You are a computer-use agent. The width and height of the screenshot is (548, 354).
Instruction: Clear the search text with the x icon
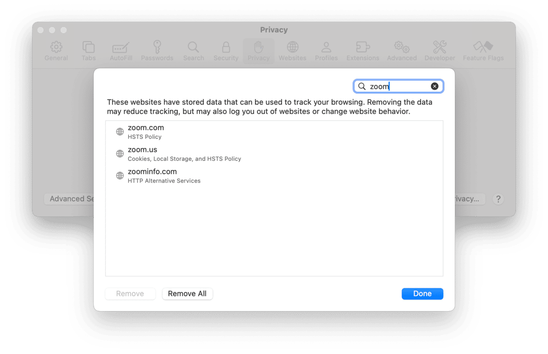(434, 86)
